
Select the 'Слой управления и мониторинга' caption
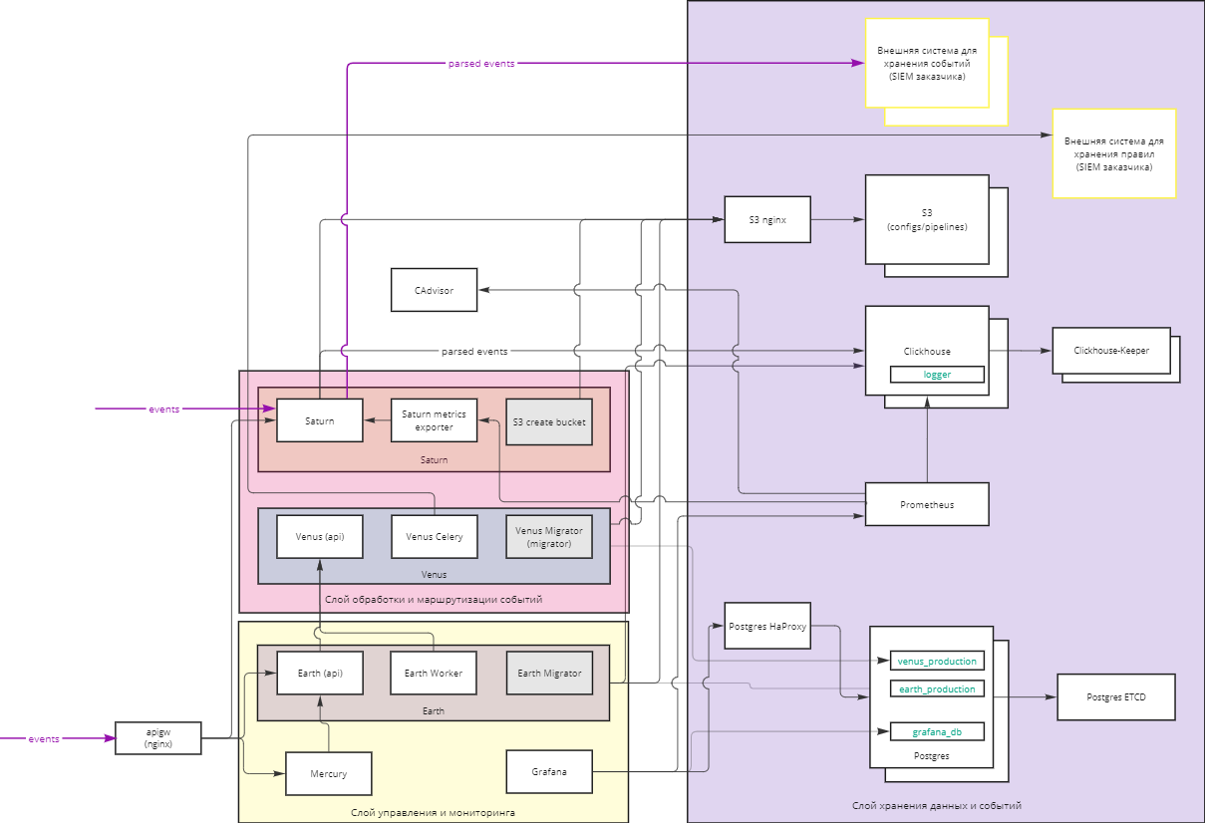[x=434, y=813]
